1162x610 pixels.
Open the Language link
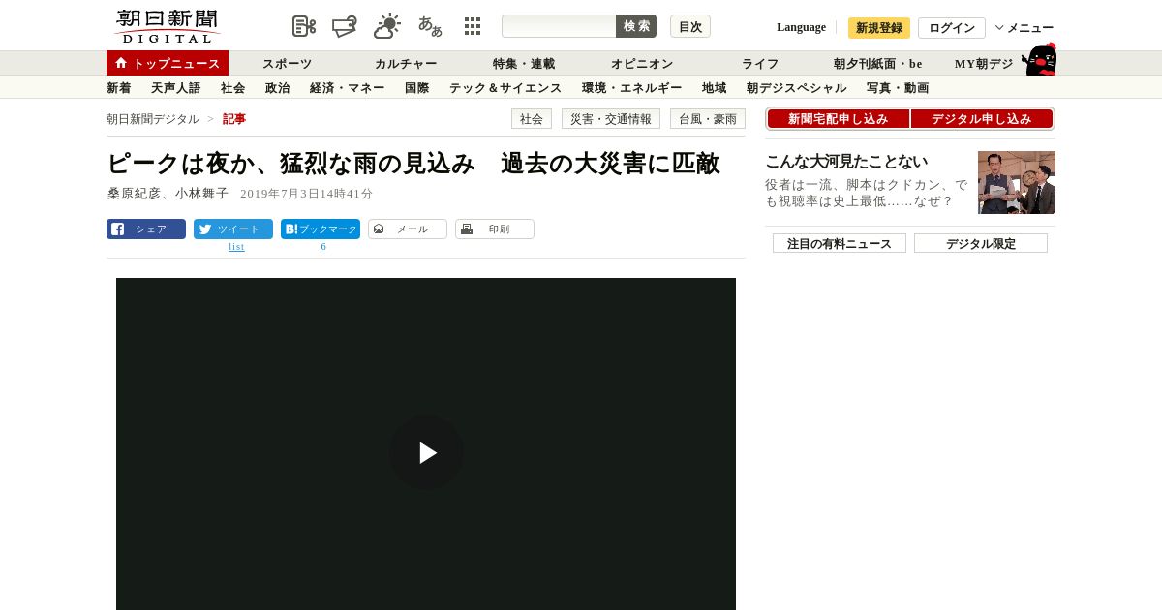click(x=801, y=27)
